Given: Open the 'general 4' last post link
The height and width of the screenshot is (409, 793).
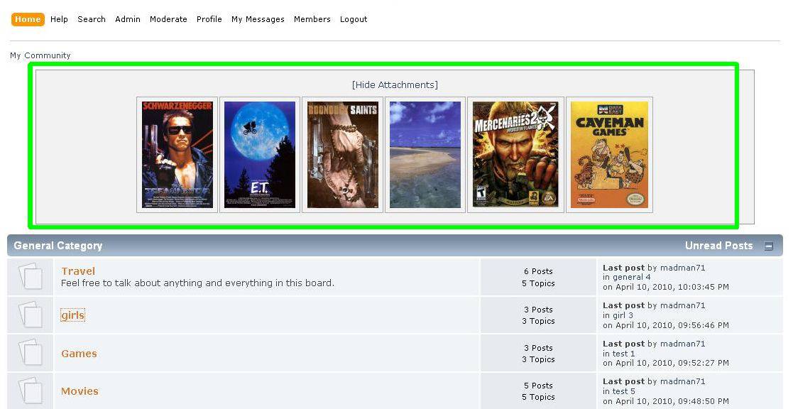Looking at the screenshot, I should [x=632, y=277].
